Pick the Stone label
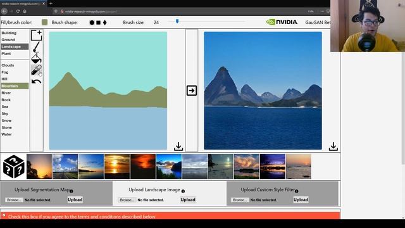 coord(7,128)
